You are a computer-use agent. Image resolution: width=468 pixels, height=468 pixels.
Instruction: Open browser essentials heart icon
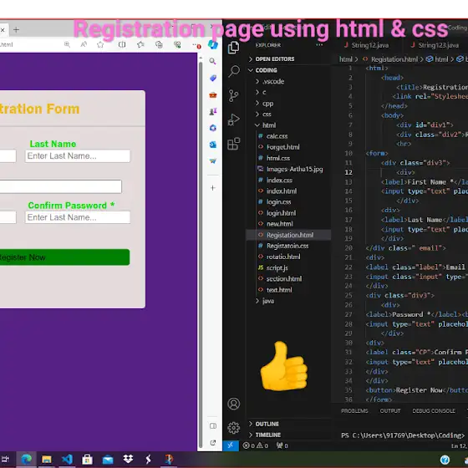tap(177, 45)
